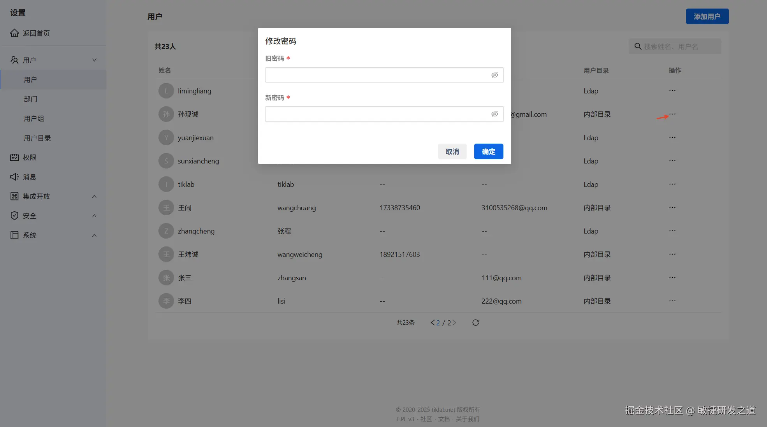
Task: Open the three-dot actions menu for 李四
Action: (672, 301)
